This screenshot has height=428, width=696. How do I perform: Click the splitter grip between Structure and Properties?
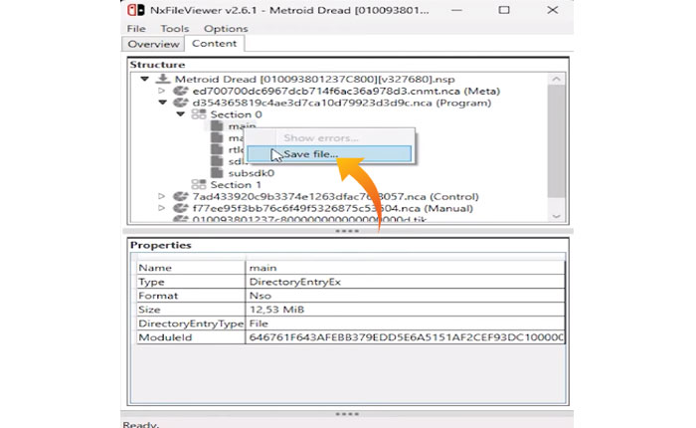point(347,231)
